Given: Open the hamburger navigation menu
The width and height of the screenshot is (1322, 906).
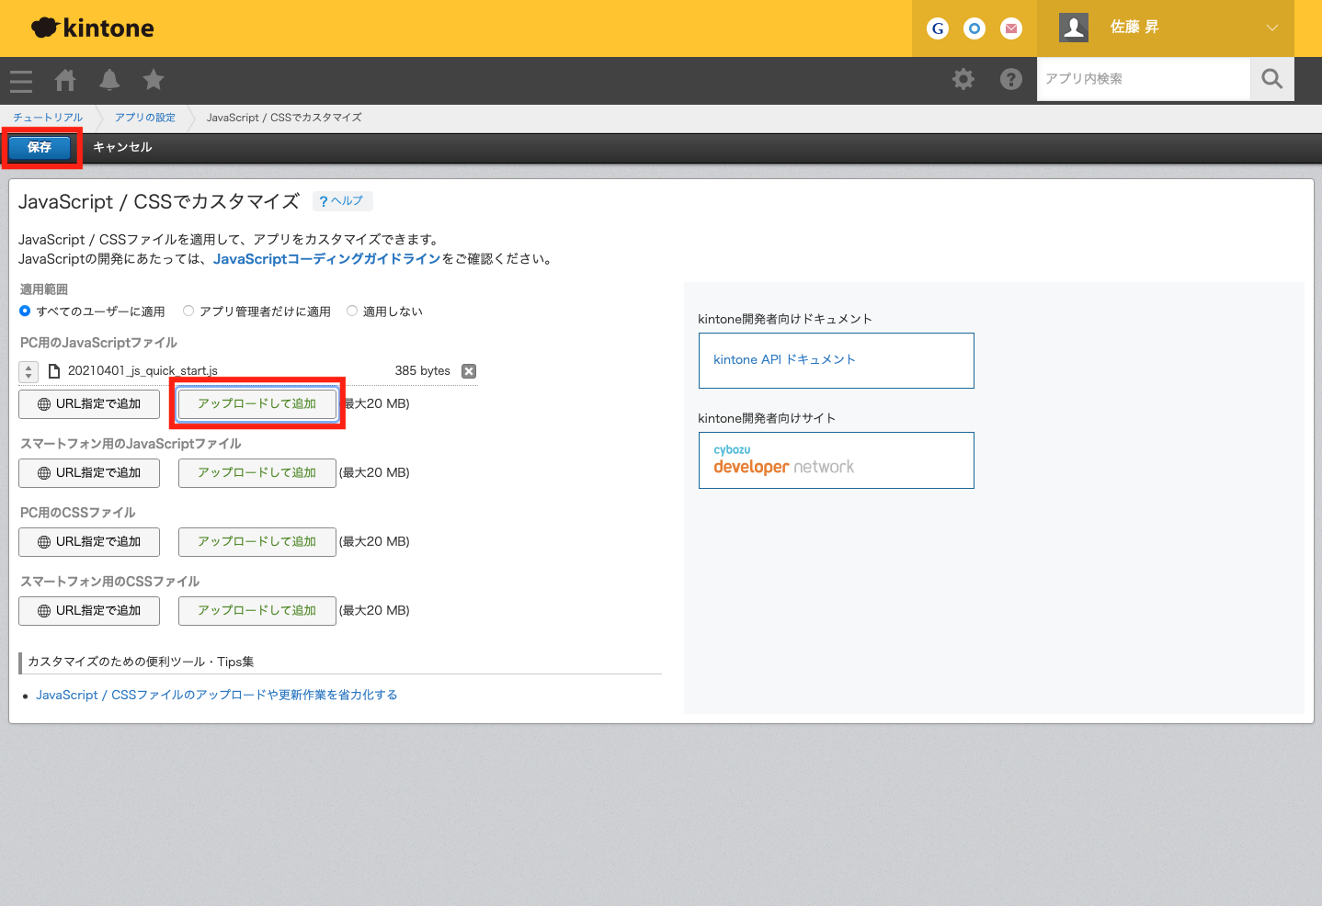Looking at the screenshot, I should tap(21, 81).
